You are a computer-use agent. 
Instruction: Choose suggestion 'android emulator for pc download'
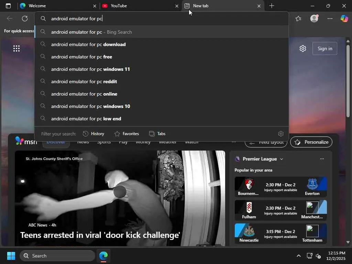tap(162, 44)
